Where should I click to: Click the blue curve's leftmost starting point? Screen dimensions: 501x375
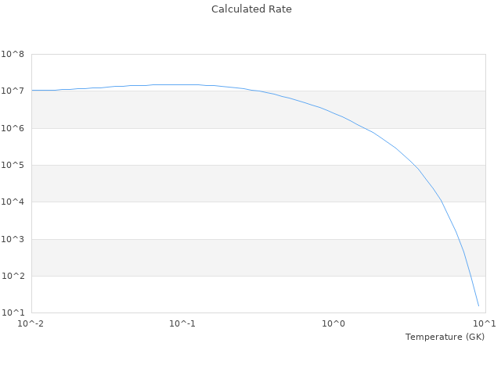pos(32,91)
